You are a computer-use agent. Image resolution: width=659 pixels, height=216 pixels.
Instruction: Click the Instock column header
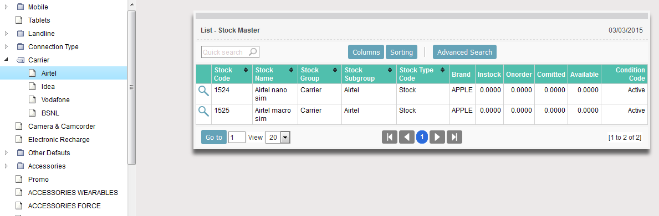coord(489,75)
